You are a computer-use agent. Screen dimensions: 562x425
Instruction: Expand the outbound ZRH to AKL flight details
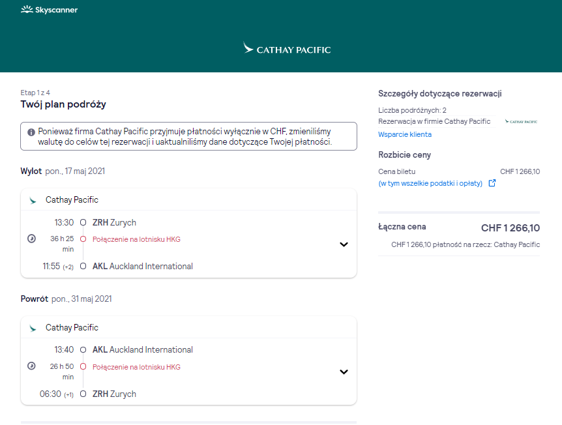pyautogui.click(x=344, y=244)
